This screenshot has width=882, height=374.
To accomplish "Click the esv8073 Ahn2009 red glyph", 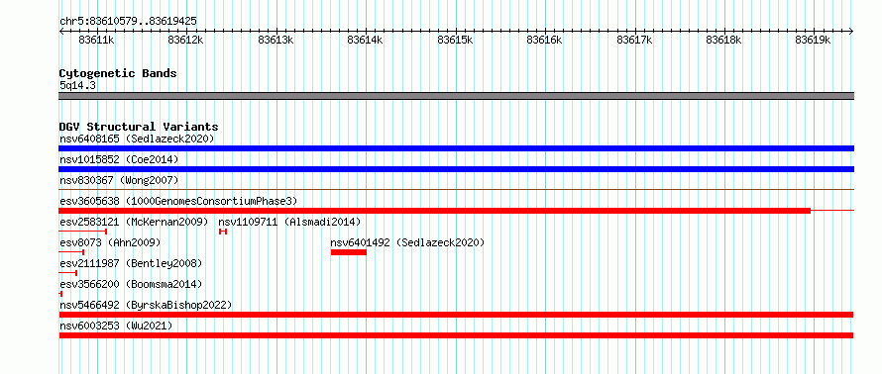I will coord(71,252).
